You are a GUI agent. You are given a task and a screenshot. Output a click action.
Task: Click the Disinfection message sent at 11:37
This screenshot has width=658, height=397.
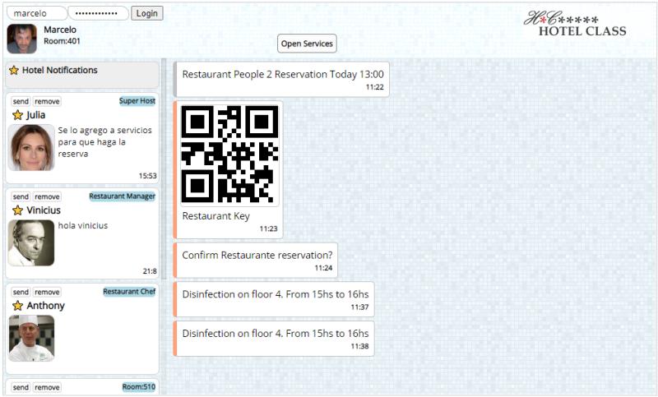coord(274,299)
